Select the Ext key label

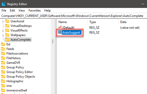[8, 44]
